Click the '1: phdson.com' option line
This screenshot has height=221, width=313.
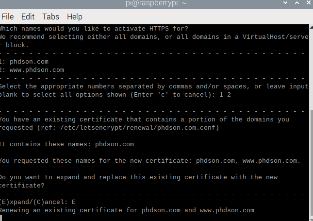coord(24,62)
